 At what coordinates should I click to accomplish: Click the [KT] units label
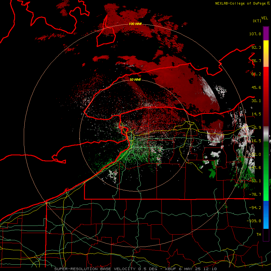point(257,21)
